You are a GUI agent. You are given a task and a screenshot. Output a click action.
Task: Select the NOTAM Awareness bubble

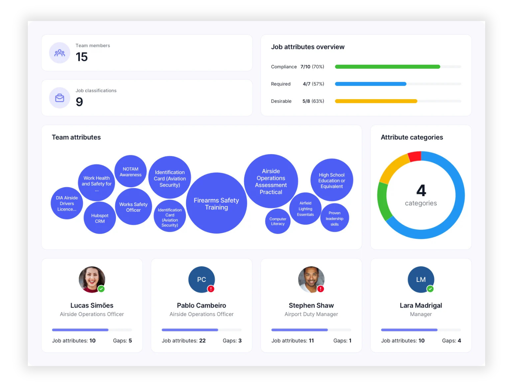130,172
